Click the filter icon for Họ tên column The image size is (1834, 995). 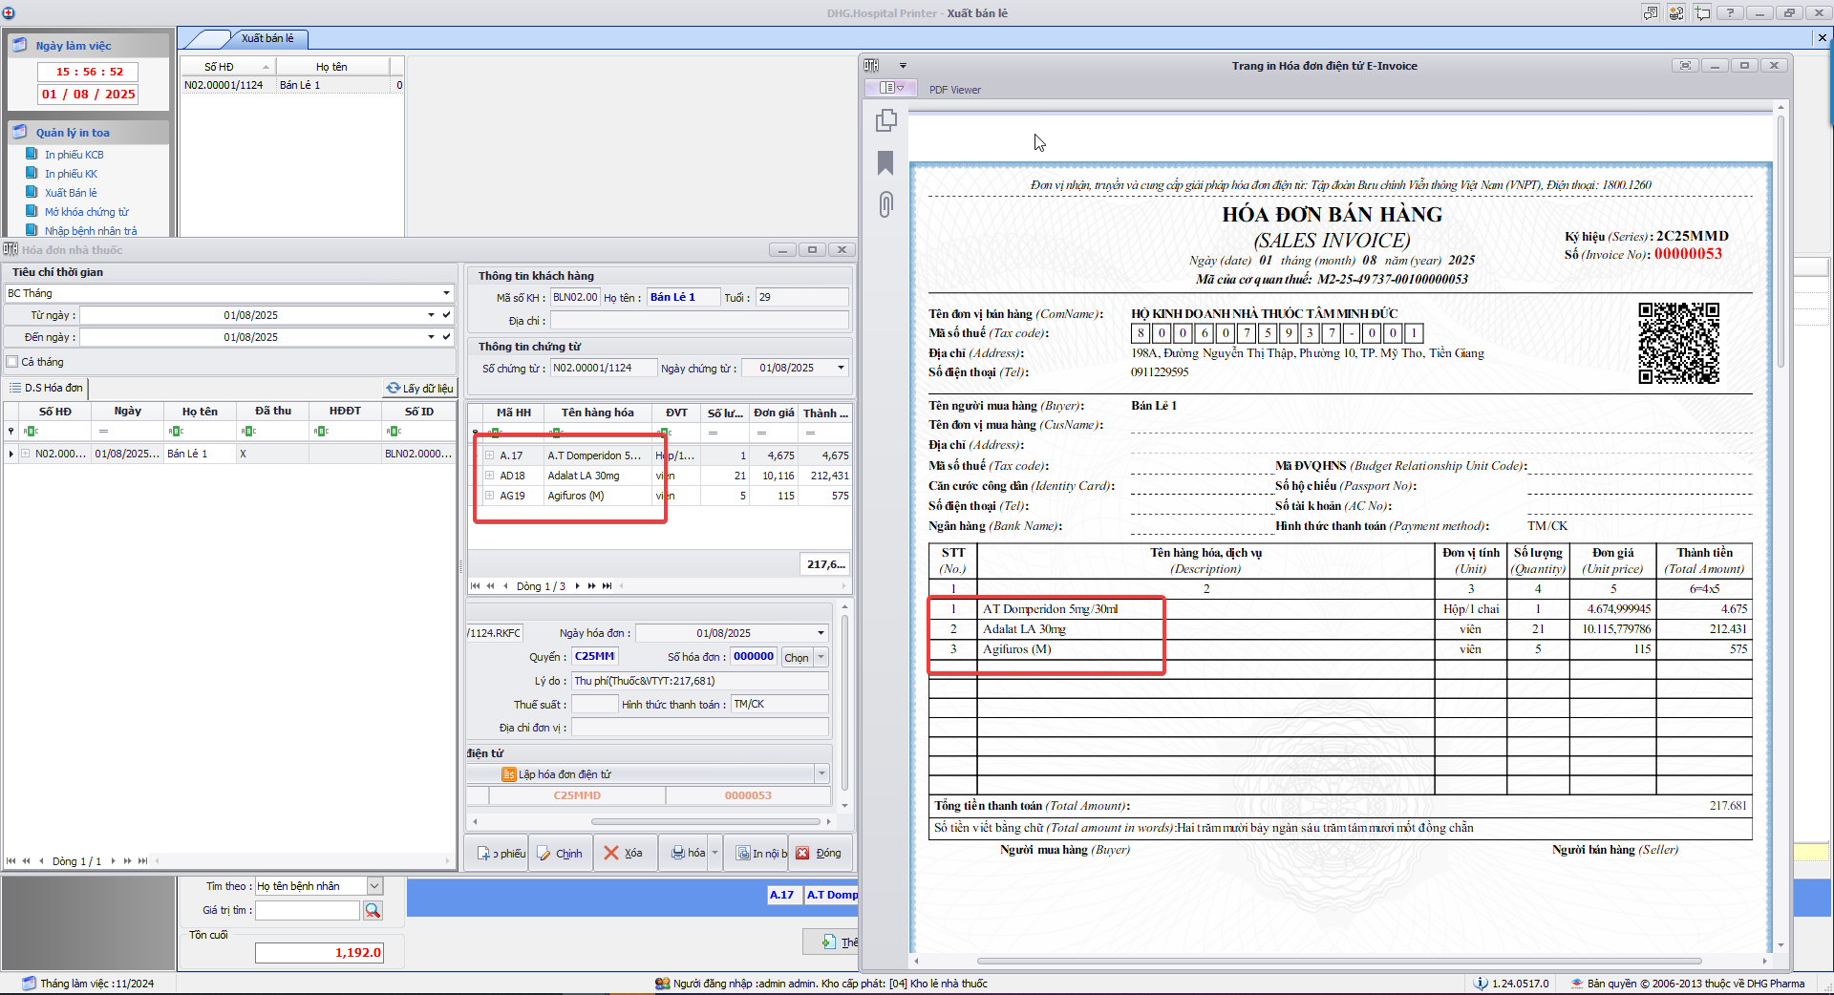tap(176, 432)
